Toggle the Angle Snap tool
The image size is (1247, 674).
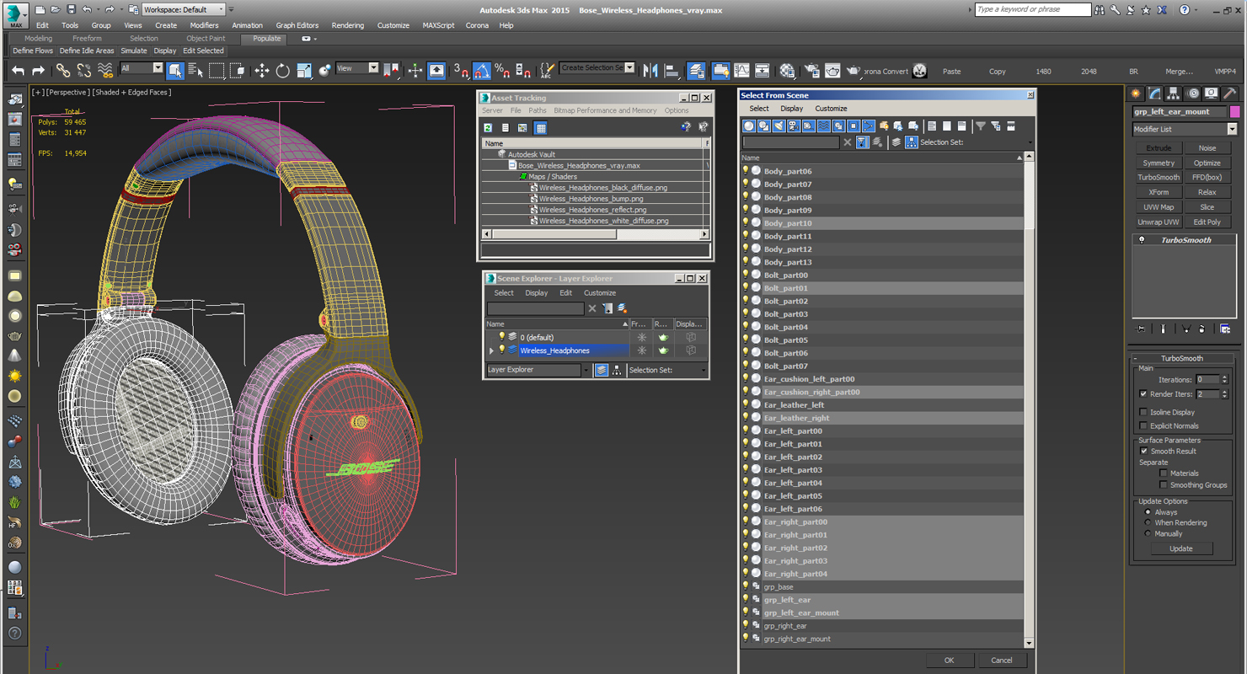(x=482, y=71)
